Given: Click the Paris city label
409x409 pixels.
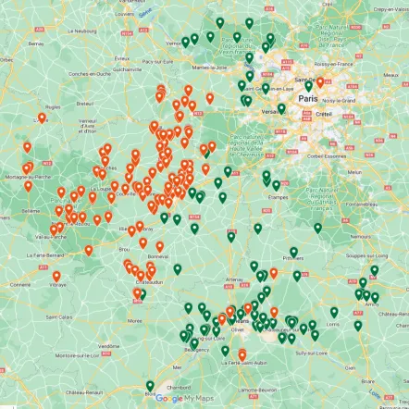Looking at the screenshot, I should 308,99.
